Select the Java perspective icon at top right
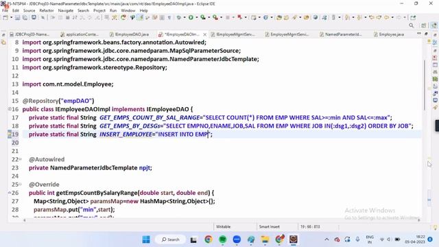439x247 pixels. click(x=434, y=25)
